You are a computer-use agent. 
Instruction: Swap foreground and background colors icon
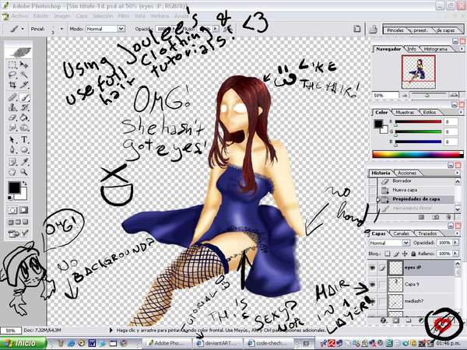24,184
